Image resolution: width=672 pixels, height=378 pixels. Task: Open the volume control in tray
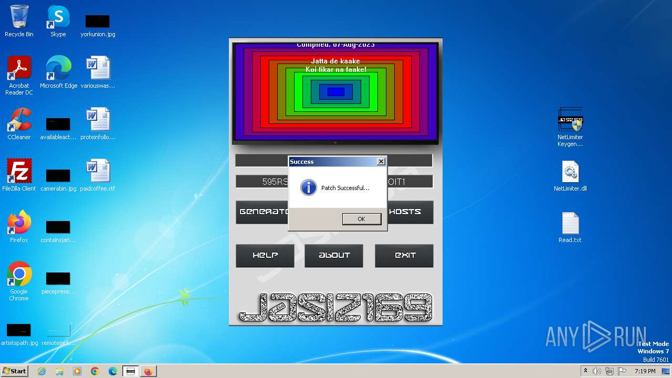(x=597, y=371)
